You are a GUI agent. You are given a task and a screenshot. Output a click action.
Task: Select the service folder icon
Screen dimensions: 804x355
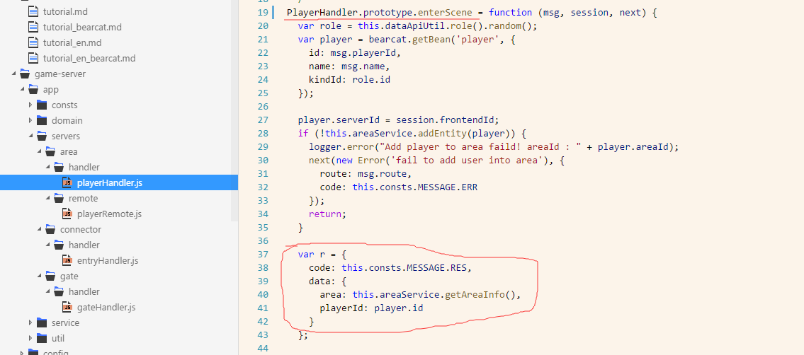[42, 322]
